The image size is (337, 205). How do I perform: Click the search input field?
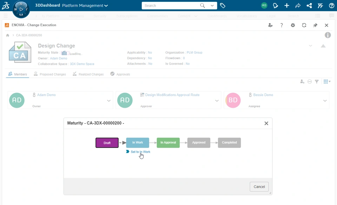coord(171,6)
